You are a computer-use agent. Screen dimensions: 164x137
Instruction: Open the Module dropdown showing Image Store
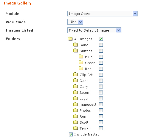coord(103,14)
